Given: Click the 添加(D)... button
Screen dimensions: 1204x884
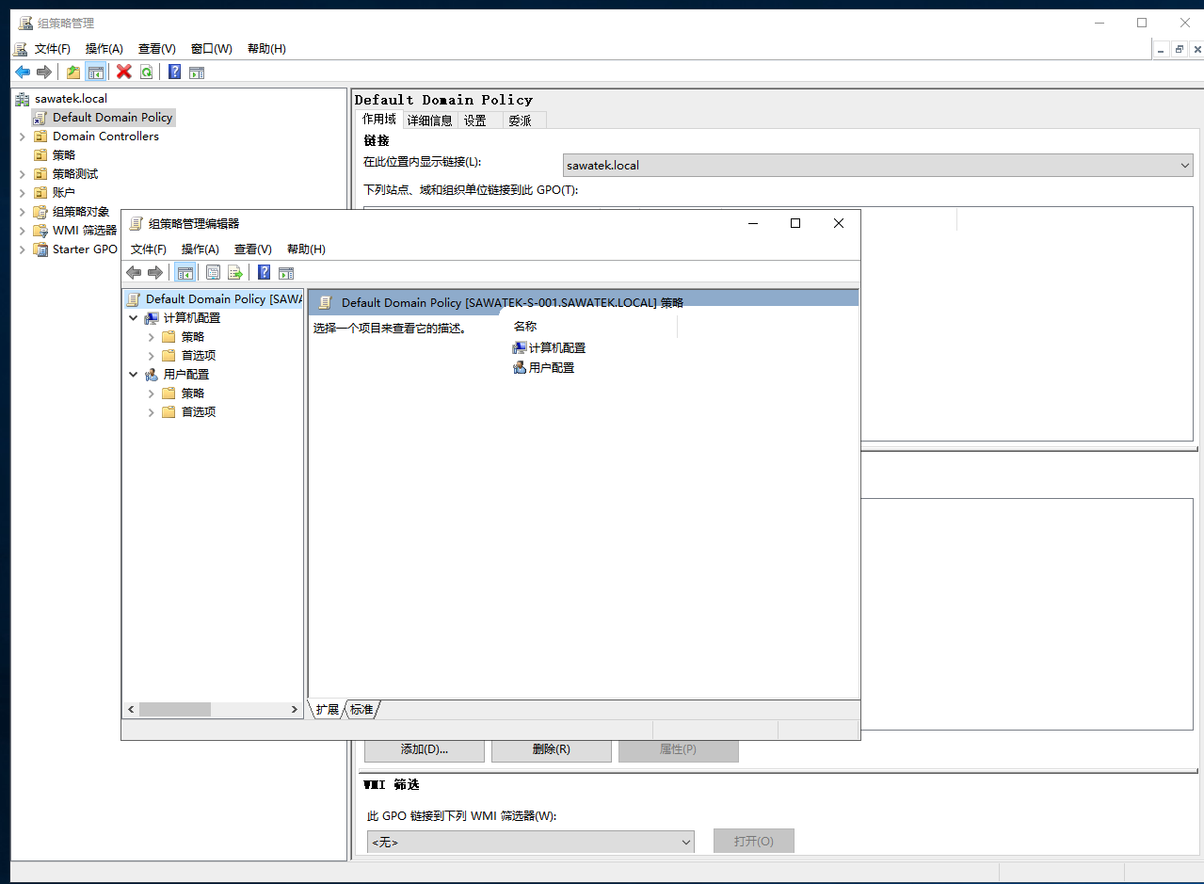Looking at the screenshot, I should 424,749.
